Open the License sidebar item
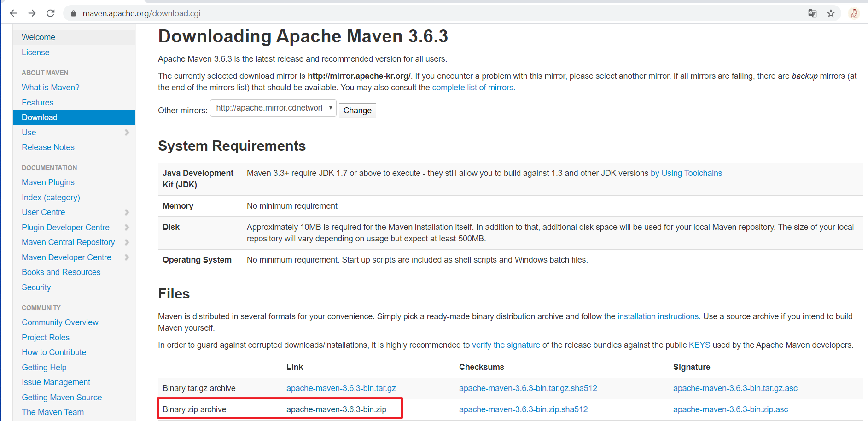The height and width of the screenshot is (421, 868). tap(35, 53)
